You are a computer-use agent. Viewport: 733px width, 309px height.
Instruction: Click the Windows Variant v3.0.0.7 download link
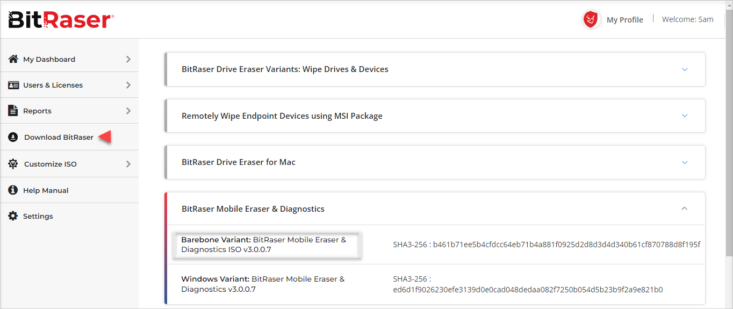[263, 284]
